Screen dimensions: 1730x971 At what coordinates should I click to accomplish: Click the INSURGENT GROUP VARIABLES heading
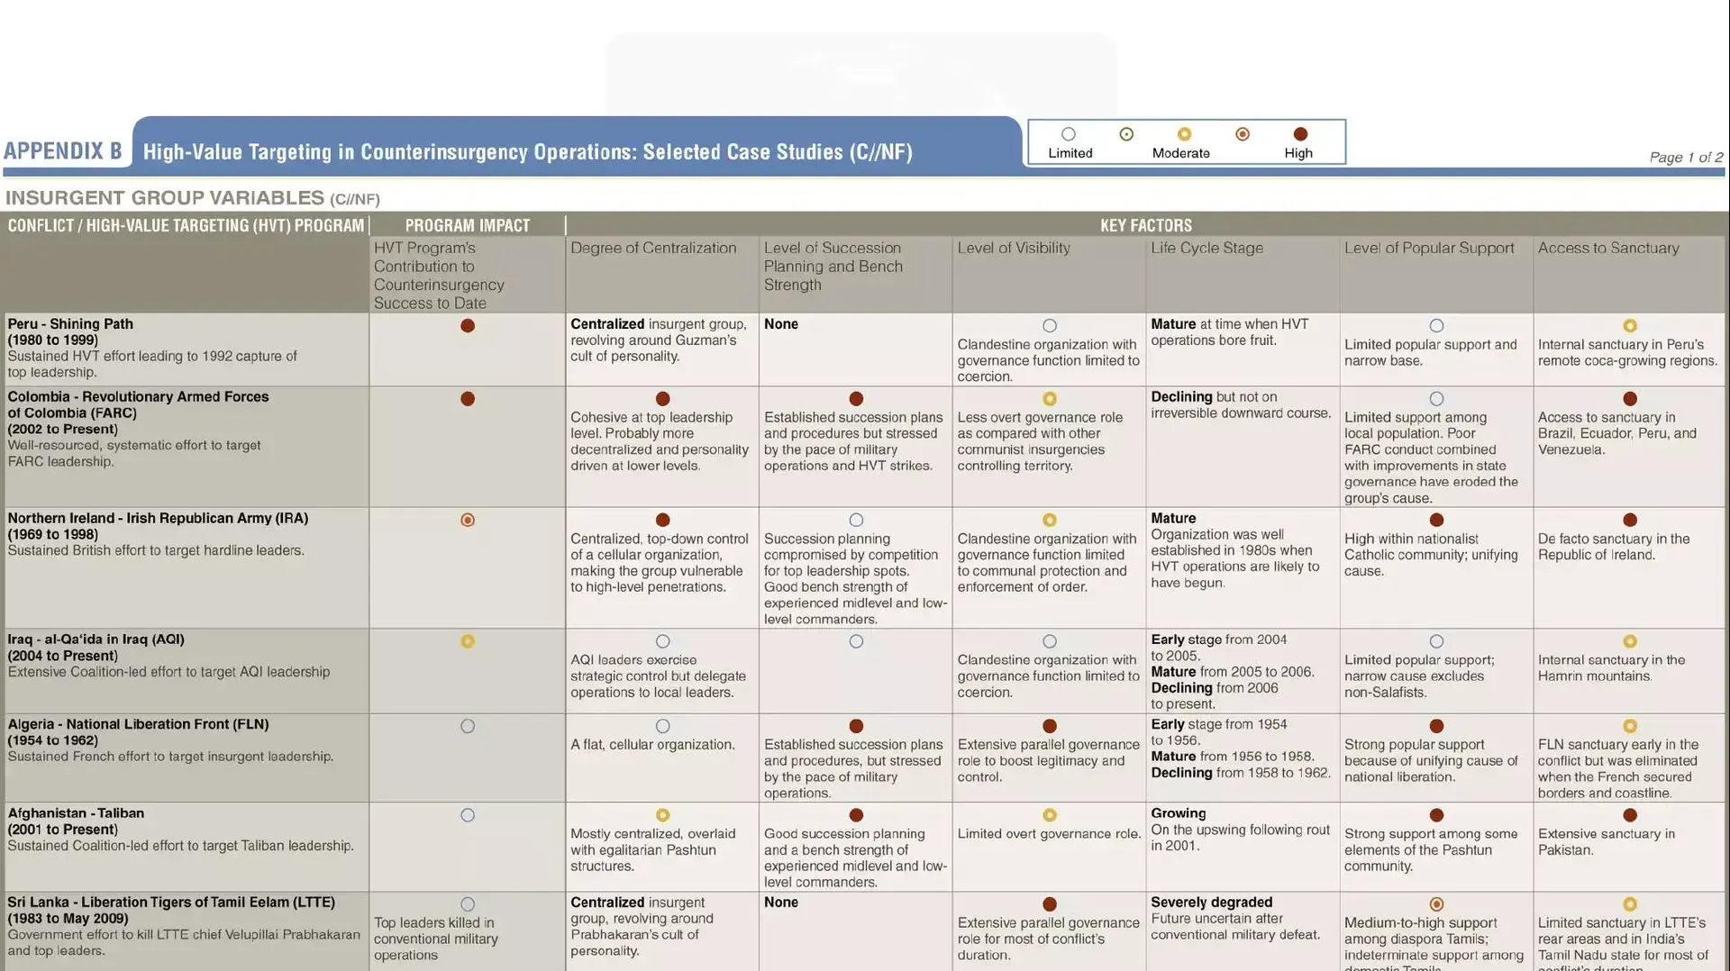(x=192, y=198)
